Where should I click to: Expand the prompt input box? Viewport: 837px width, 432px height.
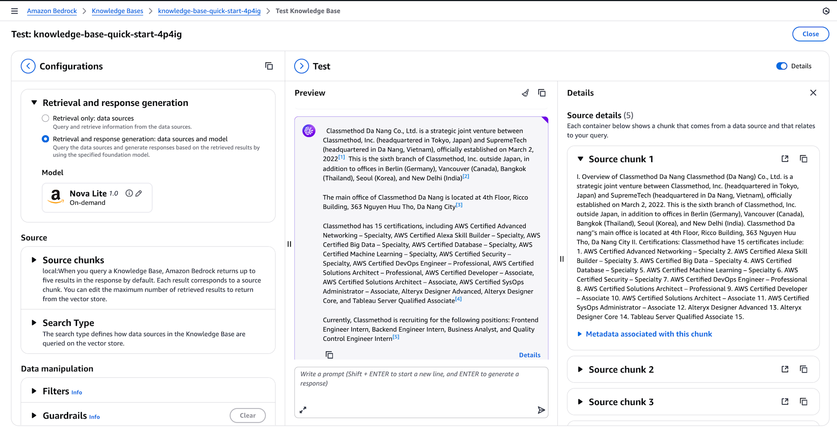pos(303,410)
